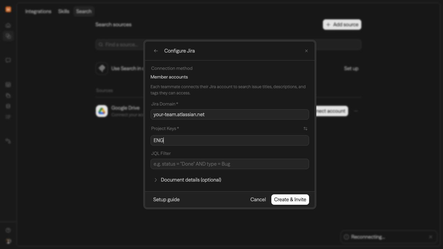Screen dimensions: 443x249
Task: Switch to the Integrations tab
Action: pos(38,11)
